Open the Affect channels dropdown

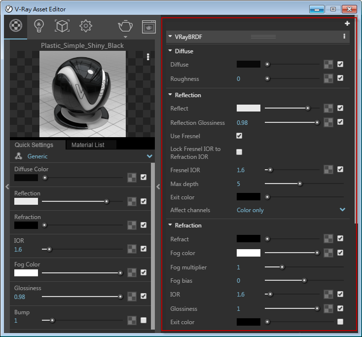(x=343, y=210)
